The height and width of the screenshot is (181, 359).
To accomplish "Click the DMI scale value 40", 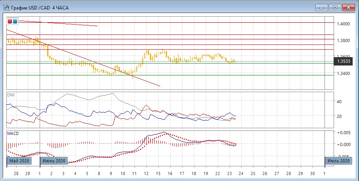I will pyautogui.click(x=340, y=102).
